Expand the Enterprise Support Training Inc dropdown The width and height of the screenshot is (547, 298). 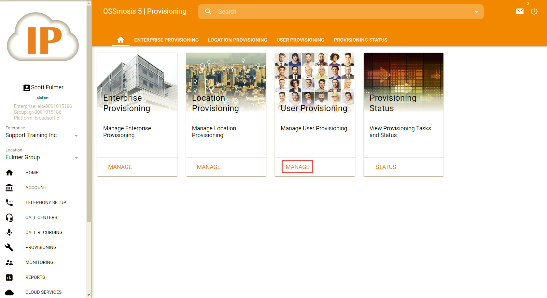76,136
